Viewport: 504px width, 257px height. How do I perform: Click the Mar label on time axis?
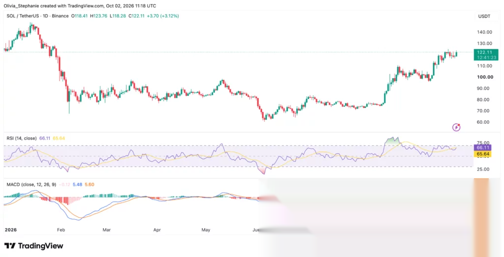(x=106, y=230)
